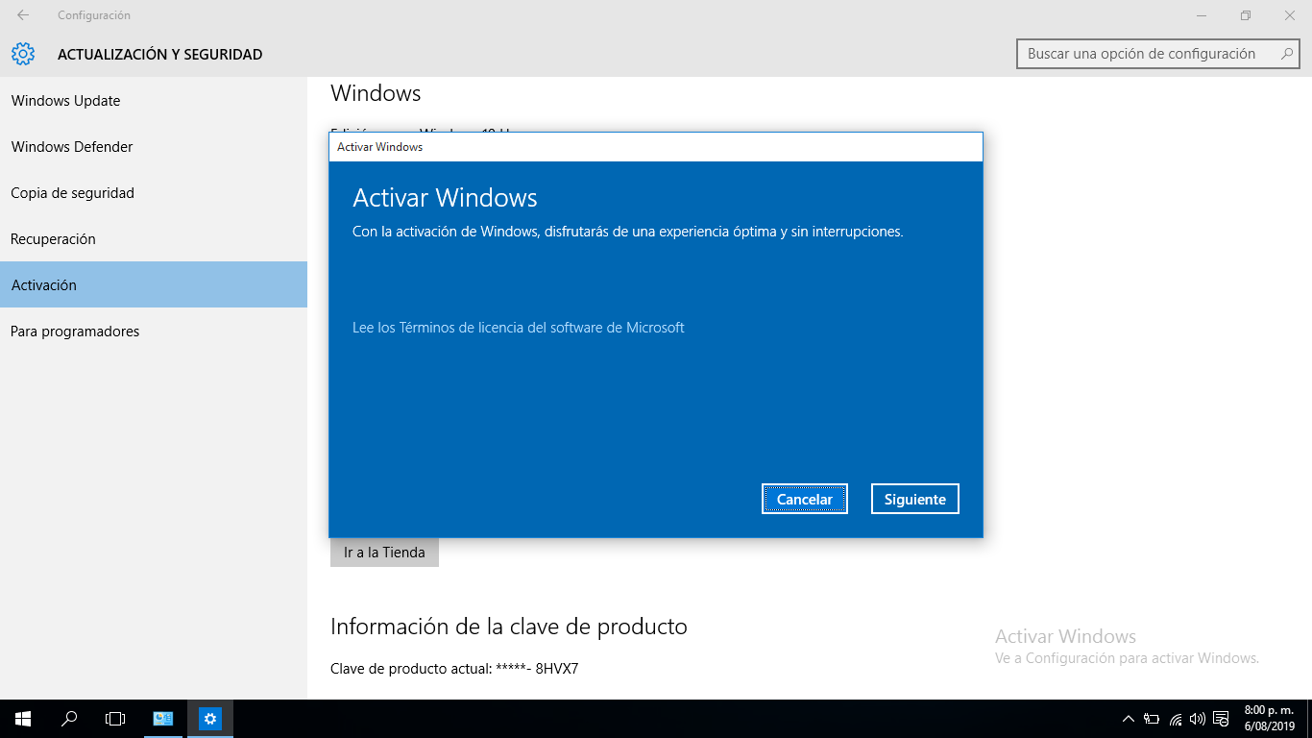Click the Settings app icon on the taskbar
1312x738 pixels.
[x=210, y=719]
